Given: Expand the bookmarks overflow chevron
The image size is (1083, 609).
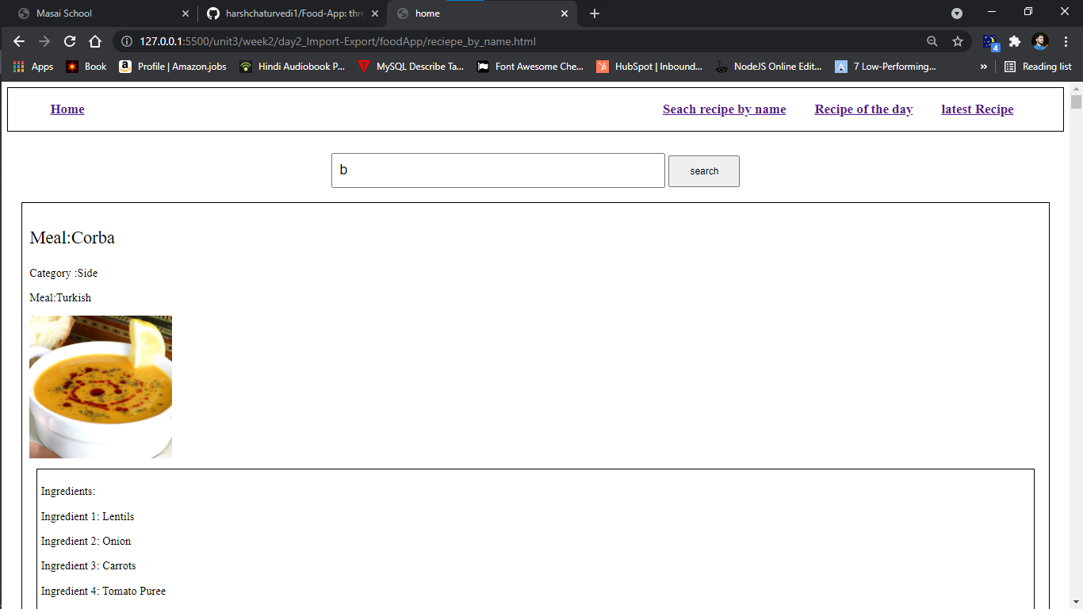Looking at the screenshot, I should (984, 67).
